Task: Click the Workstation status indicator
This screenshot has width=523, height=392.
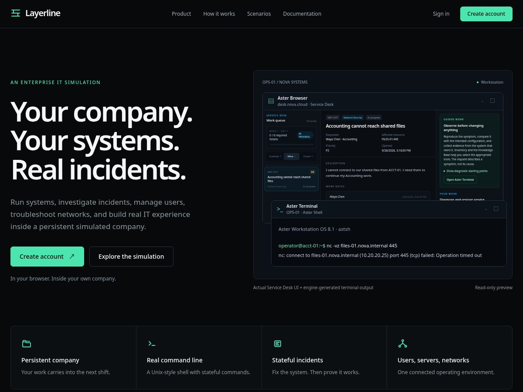Action: click(490, 82)
